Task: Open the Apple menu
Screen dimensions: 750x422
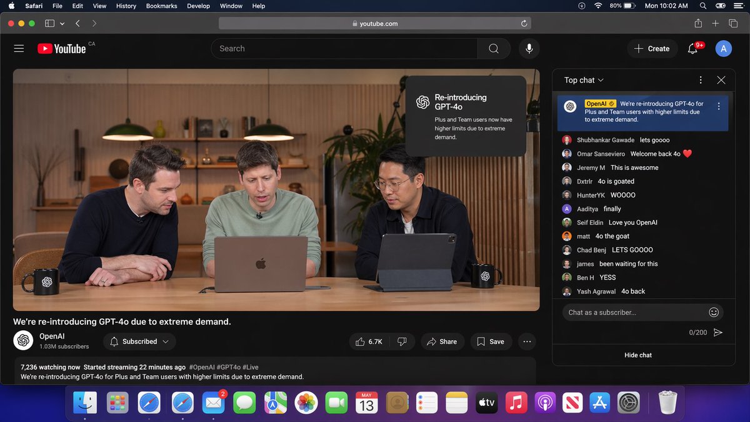Action: click(11, 6)
